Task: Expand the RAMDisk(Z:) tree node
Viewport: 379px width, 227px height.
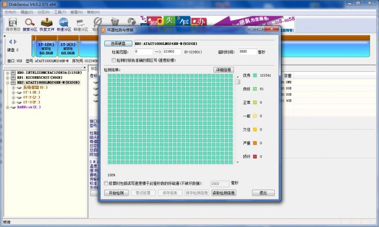Action: click(x=8, y=107)
